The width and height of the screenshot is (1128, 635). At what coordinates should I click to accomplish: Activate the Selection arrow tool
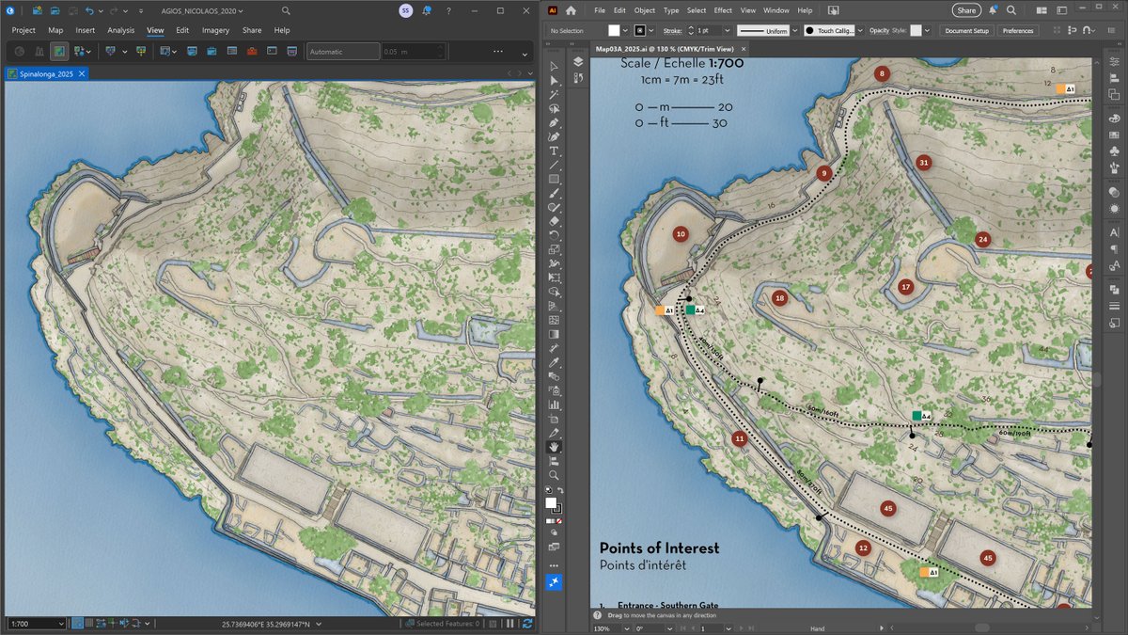tap(555, 65)
